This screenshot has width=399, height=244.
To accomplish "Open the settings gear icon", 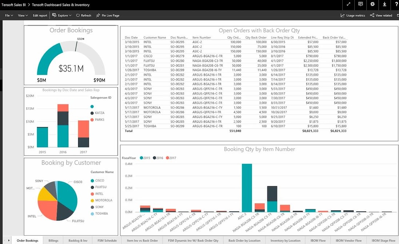I will (x=372, y=4).
